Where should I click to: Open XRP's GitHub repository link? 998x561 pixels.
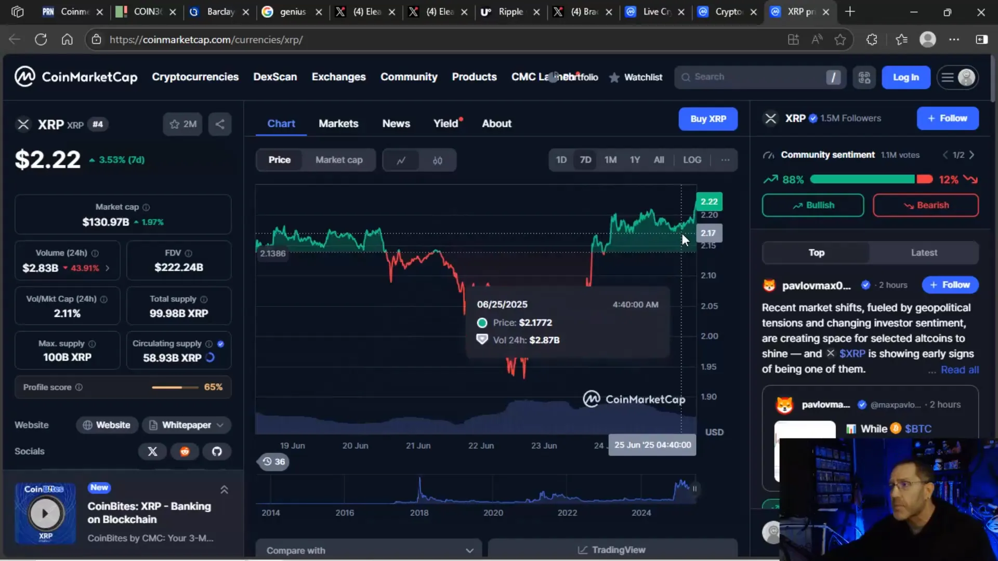pos(217,451)
